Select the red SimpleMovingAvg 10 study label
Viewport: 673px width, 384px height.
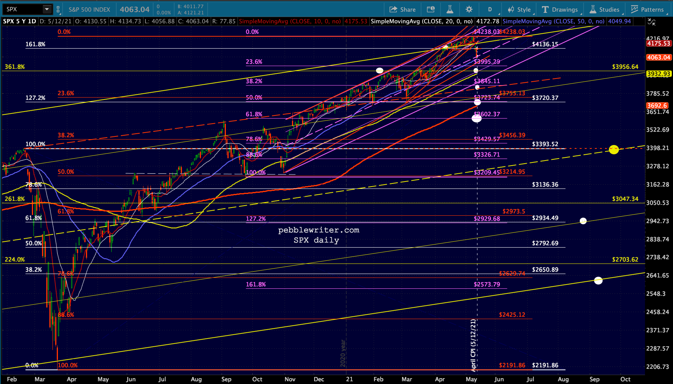[x=290, y=21]
